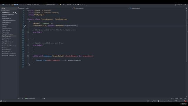Viewport: 188px width, 106px height.
Task: Open Weapon.cs from the file list
Action: 5,48
